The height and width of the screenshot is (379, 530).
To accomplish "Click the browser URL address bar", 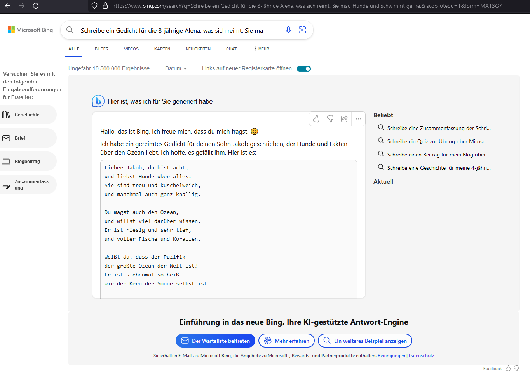I will point(307,6).
